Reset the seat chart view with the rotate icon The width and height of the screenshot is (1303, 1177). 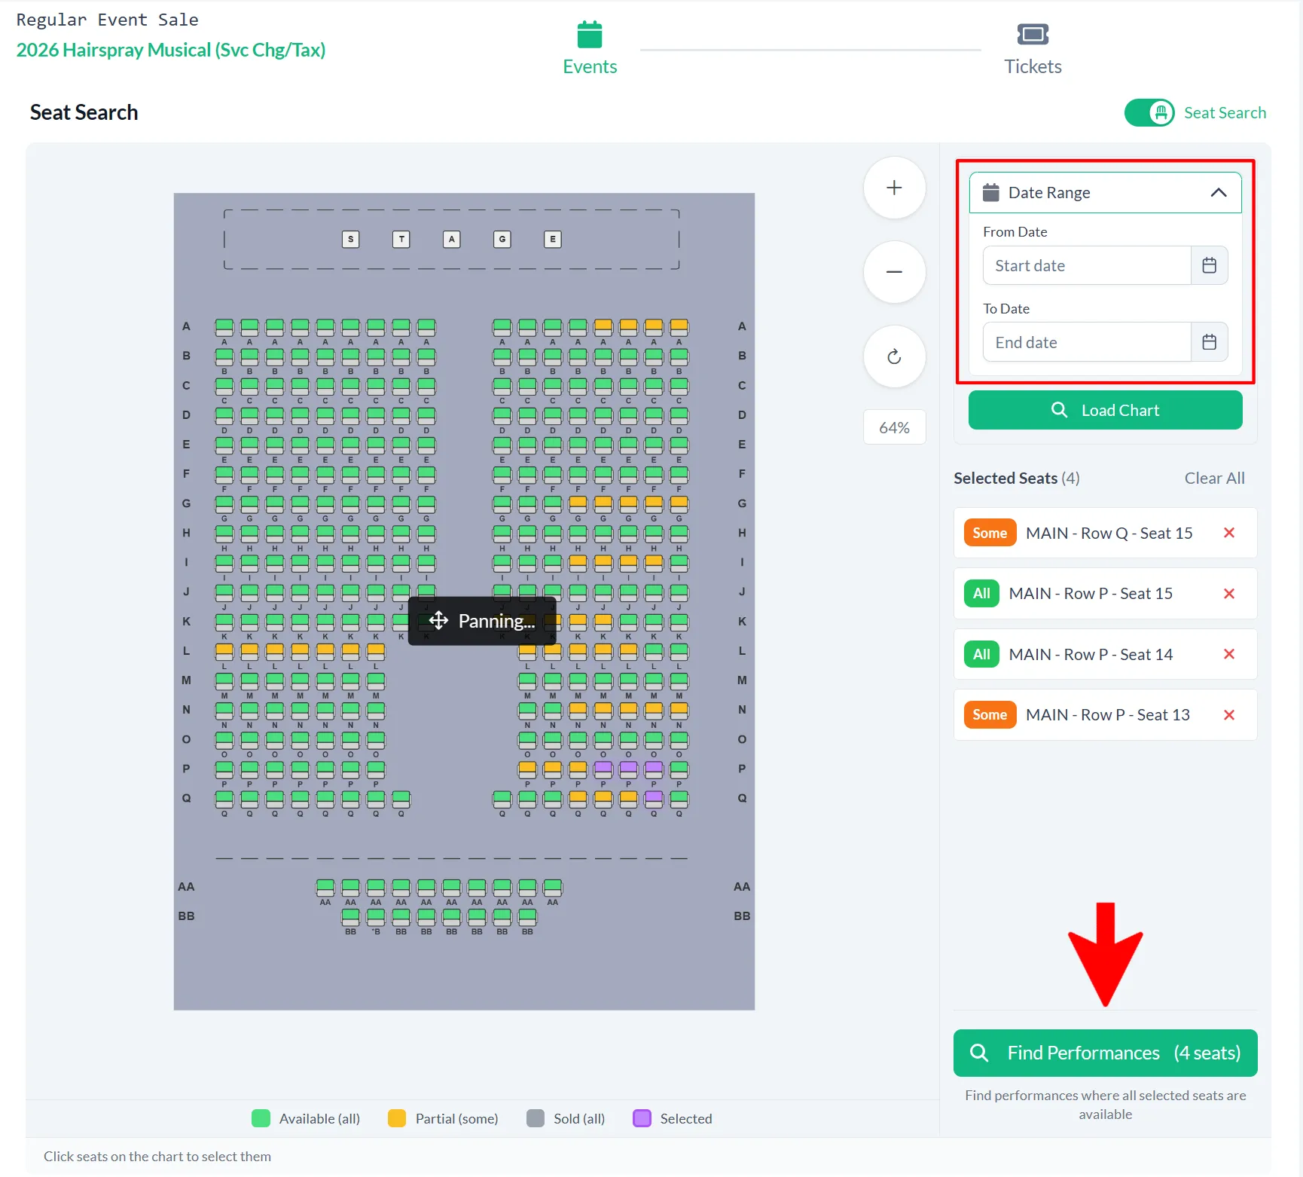[x=894, y=356]
